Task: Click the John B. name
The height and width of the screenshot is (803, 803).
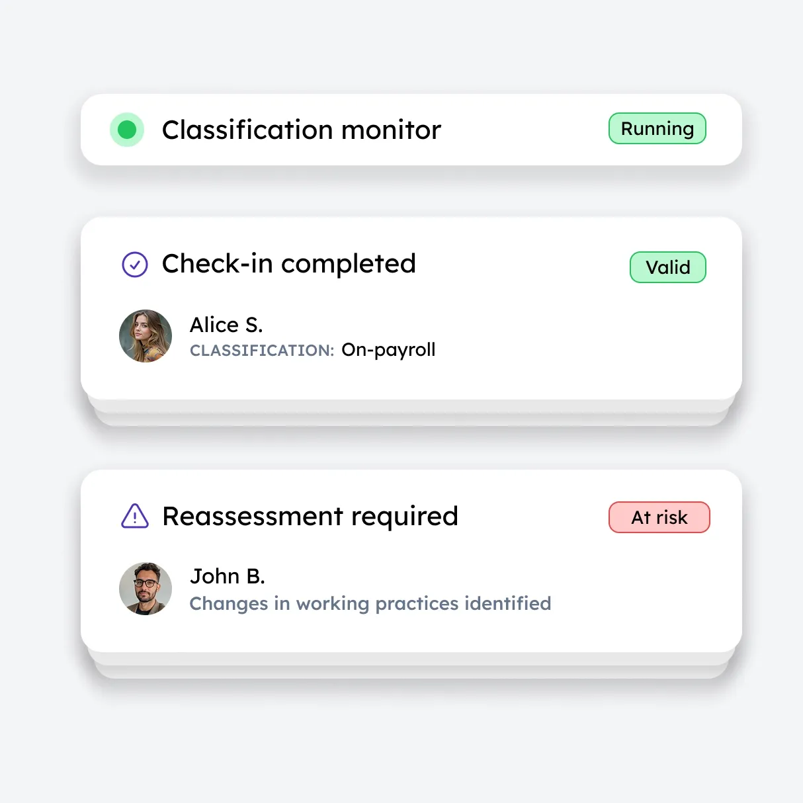Action: click(x=228, y=576)
